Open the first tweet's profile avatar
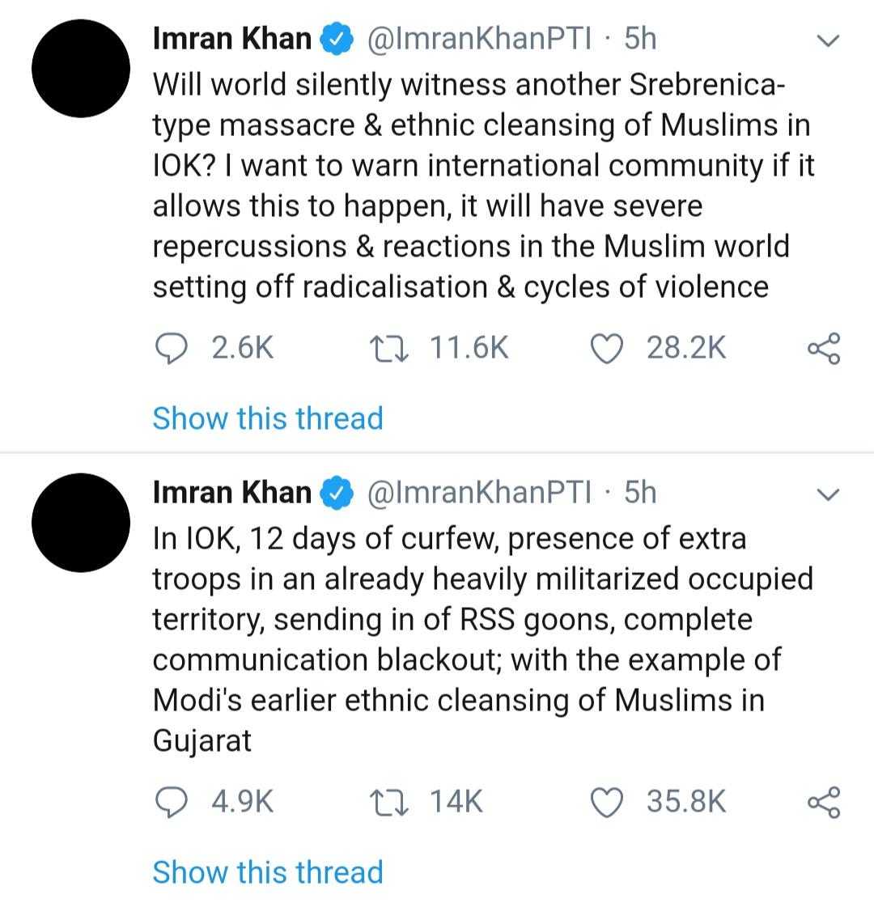This screenshot has width=874, height=903. tap(81, 69)
